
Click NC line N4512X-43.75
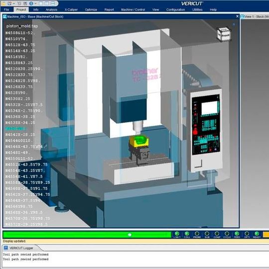coord(20,45)
